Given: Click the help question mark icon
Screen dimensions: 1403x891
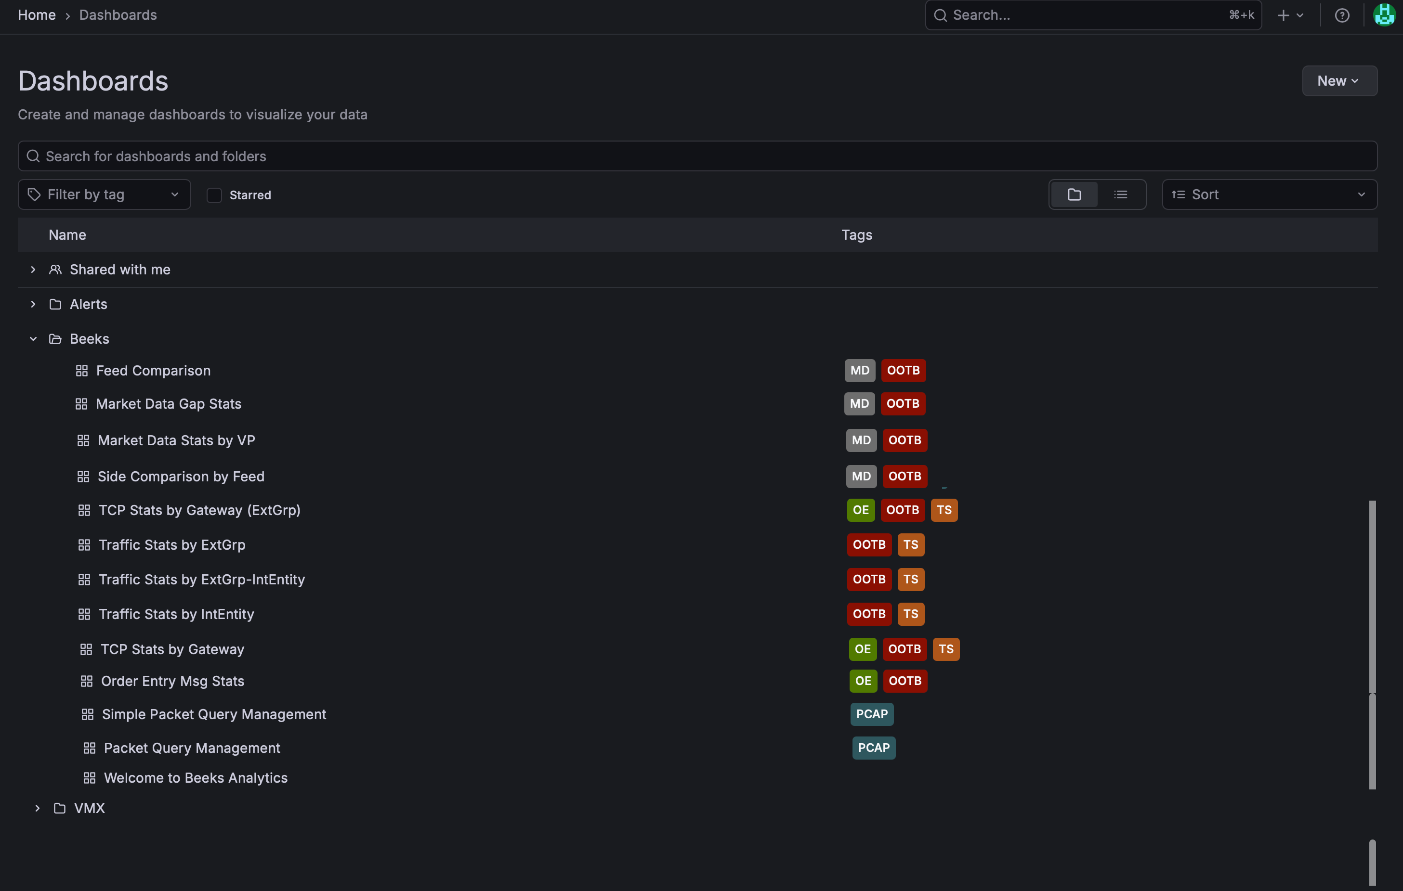Looking at the screenshot, I should coord(1342,16).
